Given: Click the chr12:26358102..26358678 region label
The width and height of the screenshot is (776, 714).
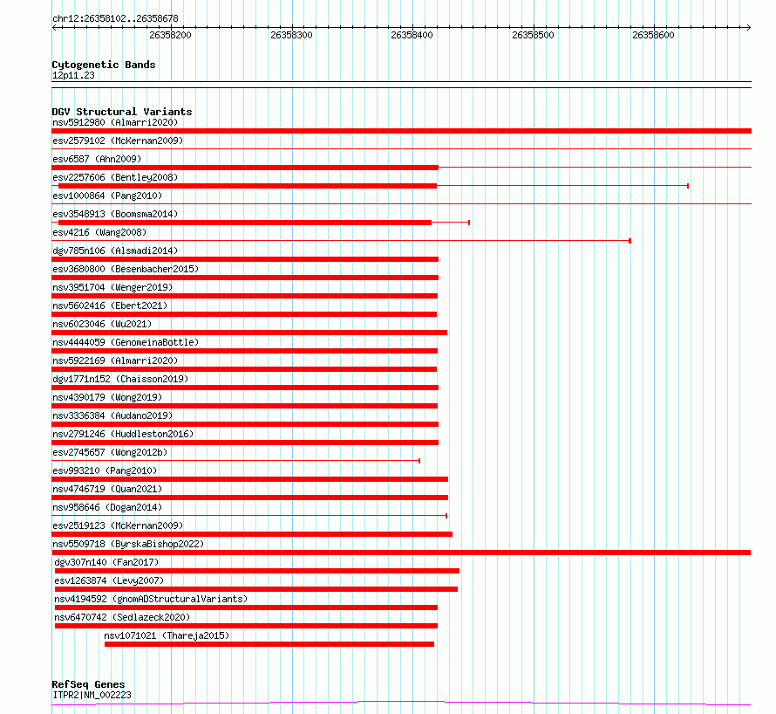Looking at the screenshot, I should tap(115, 18).
